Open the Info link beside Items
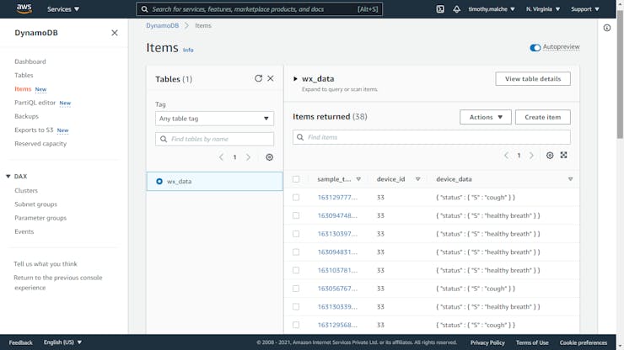The image size is (624, 350). coord(188,50)
